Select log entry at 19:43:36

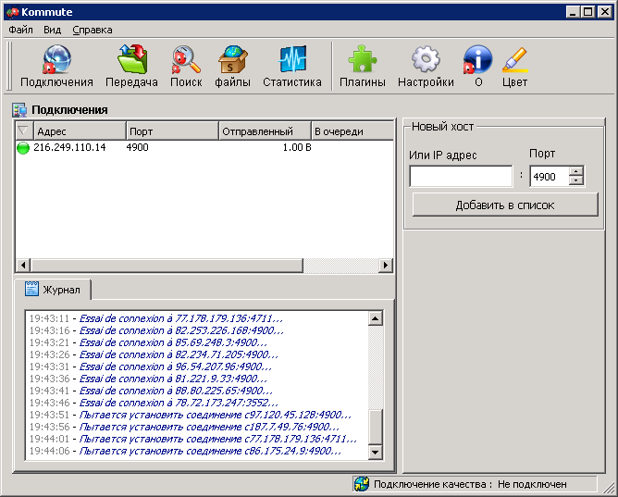coord(148,379)
